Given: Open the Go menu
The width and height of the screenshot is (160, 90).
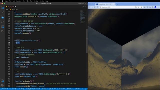Looking at the screenshot, I should coord(28,1).
